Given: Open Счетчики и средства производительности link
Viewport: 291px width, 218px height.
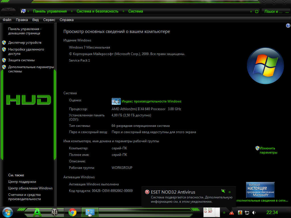Looking at the screenshot, I should click(24, 197).
